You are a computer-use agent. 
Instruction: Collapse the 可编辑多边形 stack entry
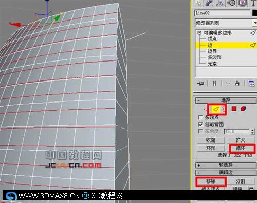coord(199,33)
